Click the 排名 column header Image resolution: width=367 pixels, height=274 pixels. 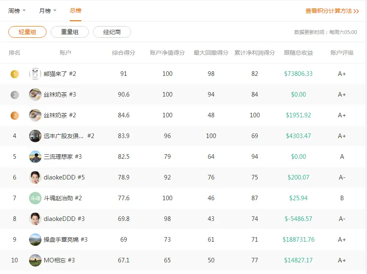(15, 53)
